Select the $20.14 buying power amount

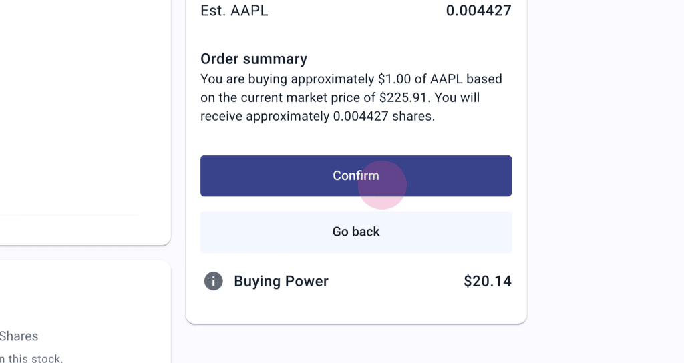[x=488, y=281]
